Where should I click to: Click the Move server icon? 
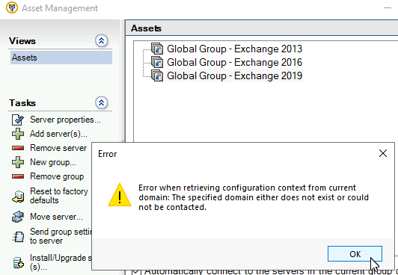click(x=18, y=217)
